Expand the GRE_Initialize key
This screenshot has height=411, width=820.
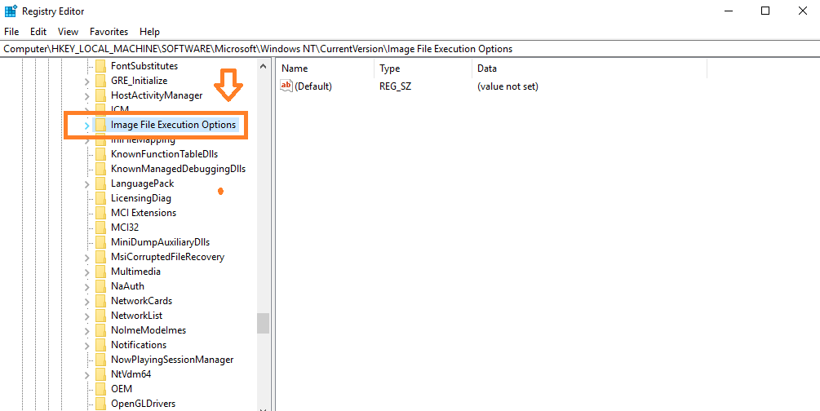coord(86,81)
